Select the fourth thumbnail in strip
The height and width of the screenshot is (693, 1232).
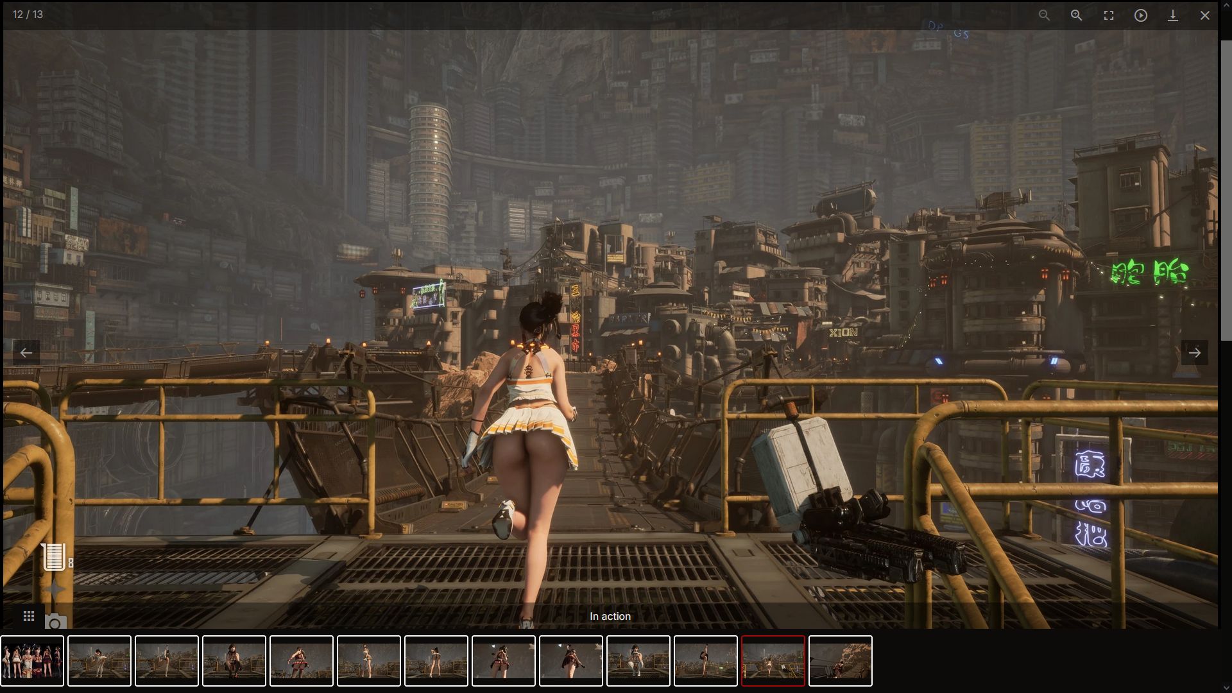(234, 660)
